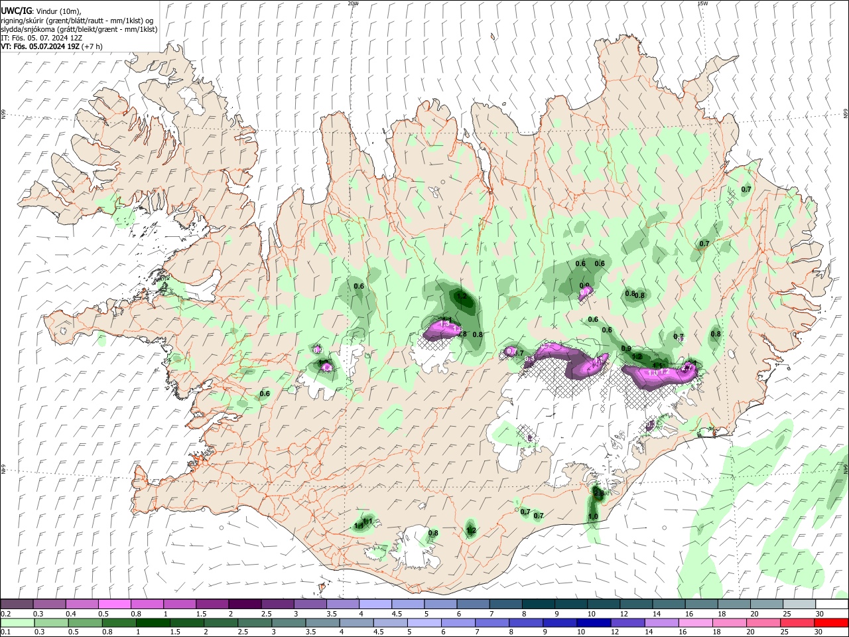The image size is (849, 637).
Task: Click the rain legend swatch between 0.5 and 0.8
Action: point(86,622)
